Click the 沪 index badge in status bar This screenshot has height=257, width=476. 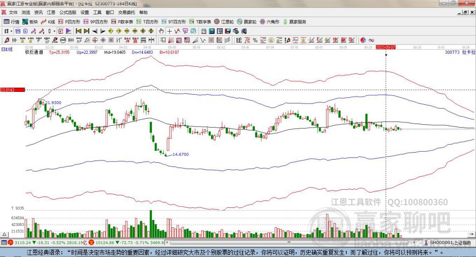point(11,243)
